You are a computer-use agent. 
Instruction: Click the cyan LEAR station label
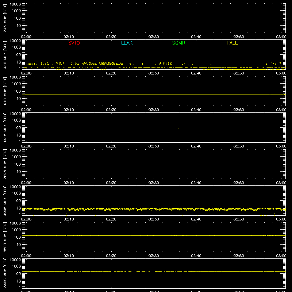click(x=127, y=43)
